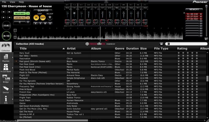Click the Bridge sidebar icon

point(6,78)
